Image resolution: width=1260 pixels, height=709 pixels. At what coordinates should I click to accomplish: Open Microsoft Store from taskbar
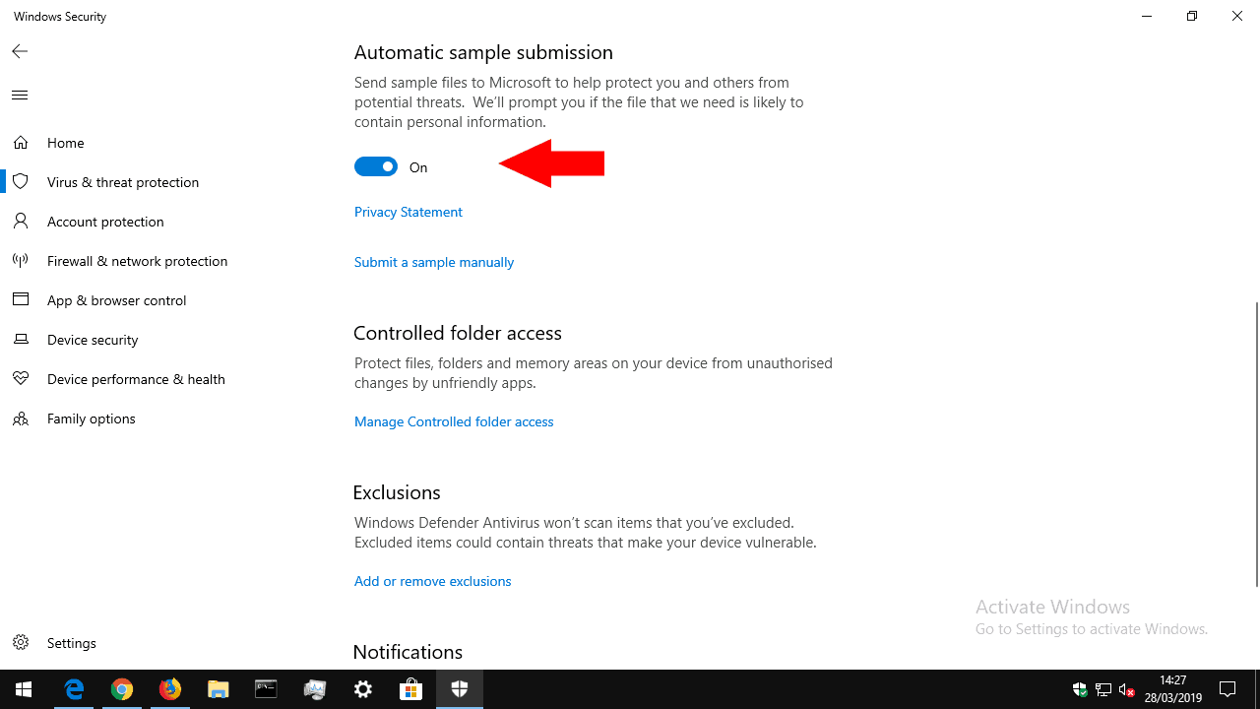point(411,689)
